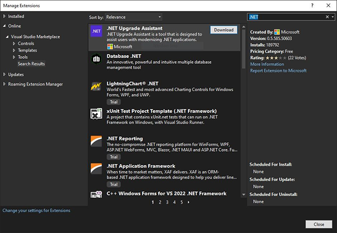
Task: Go to results page 5
Action: point(182,202)
